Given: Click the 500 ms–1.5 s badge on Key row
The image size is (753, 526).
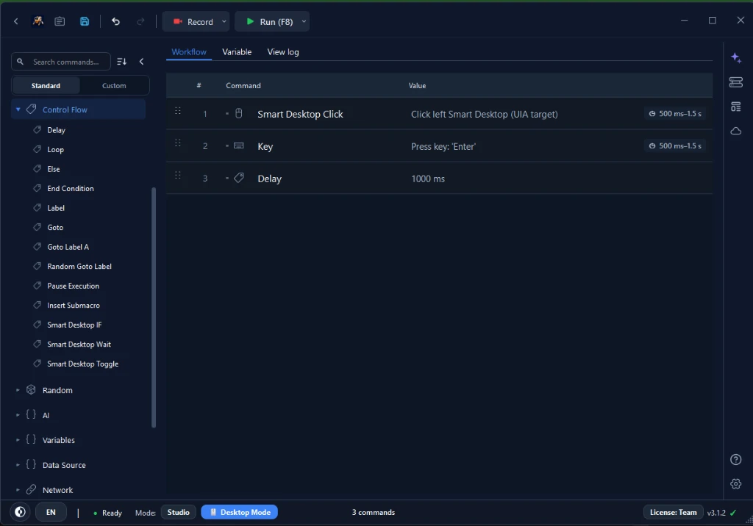Looking at the screenshot, I should [x=675, y=146].
